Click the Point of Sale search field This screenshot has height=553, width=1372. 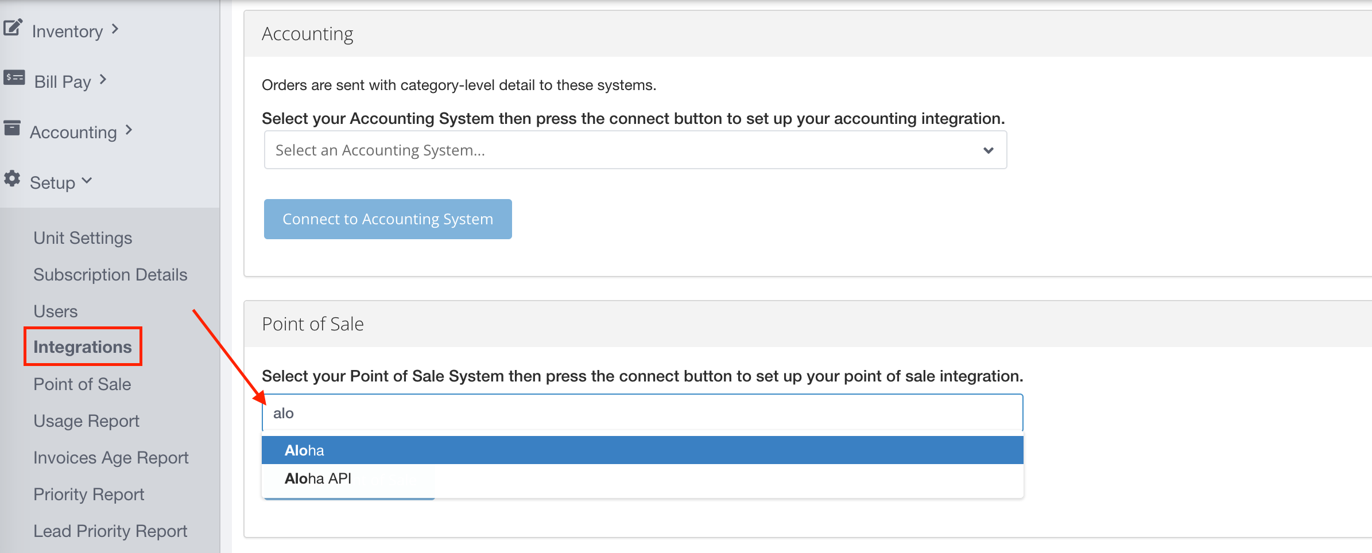tap(642, 413)
